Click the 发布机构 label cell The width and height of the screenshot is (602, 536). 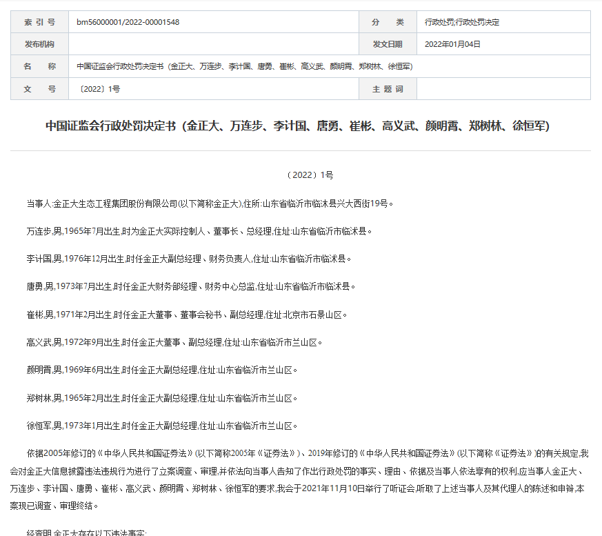(x=39, y=43)
